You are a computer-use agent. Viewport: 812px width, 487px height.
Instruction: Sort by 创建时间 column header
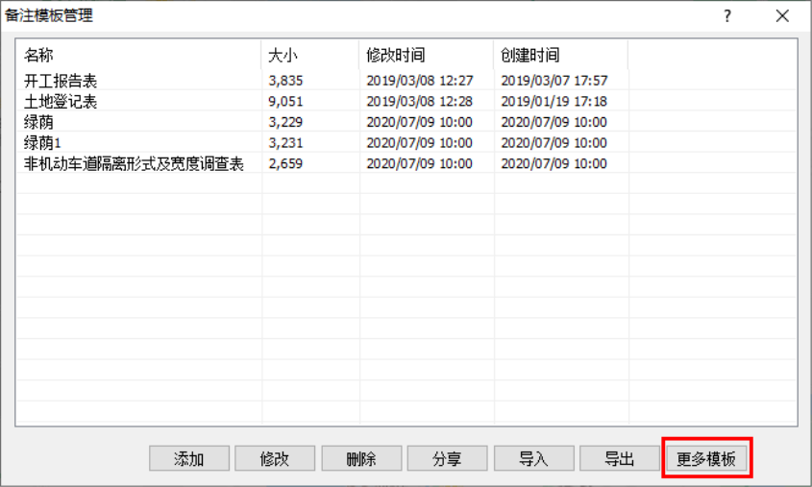tap(559, 56)
